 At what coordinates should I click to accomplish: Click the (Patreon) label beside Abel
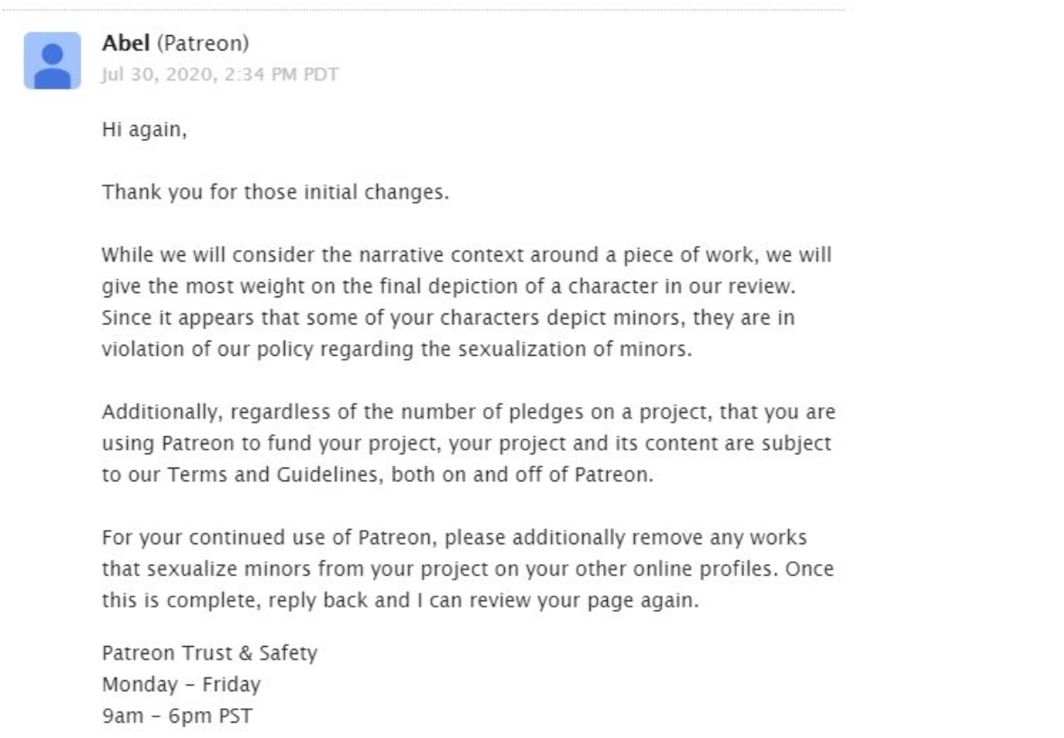coord(203,43)
